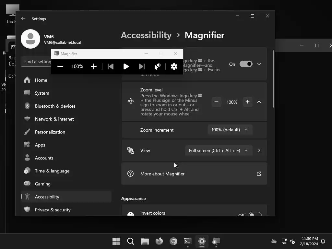The image size is (332, 249).
Task: Open Personalization settings
Action: point(66,132)
